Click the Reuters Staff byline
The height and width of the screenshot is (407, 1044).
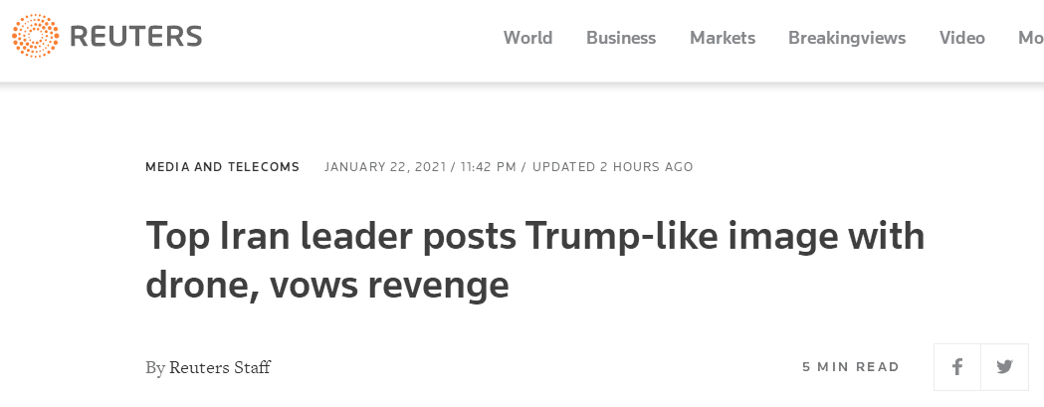(220, 367)
